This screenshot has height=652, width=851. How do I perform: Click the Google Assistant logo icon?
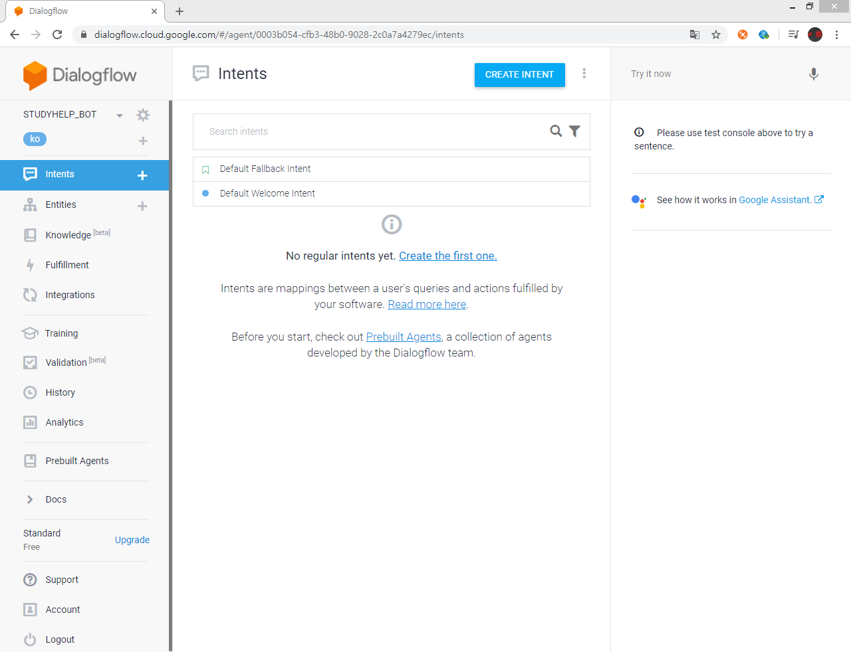(639, 201)
